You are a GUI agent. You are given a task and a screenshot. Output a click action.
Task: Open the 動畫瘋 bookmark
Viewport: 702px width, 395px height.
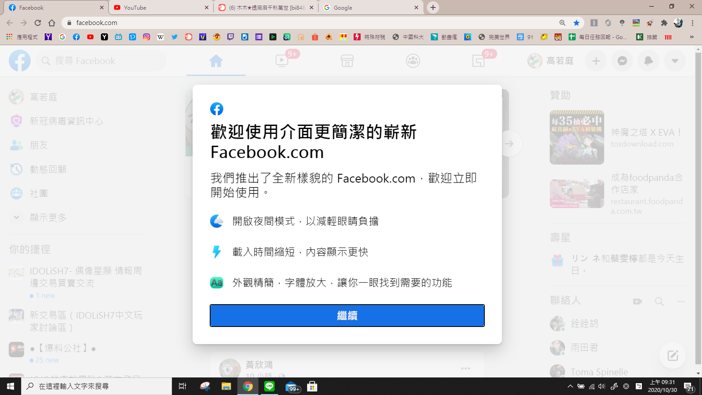pos(444,37)
